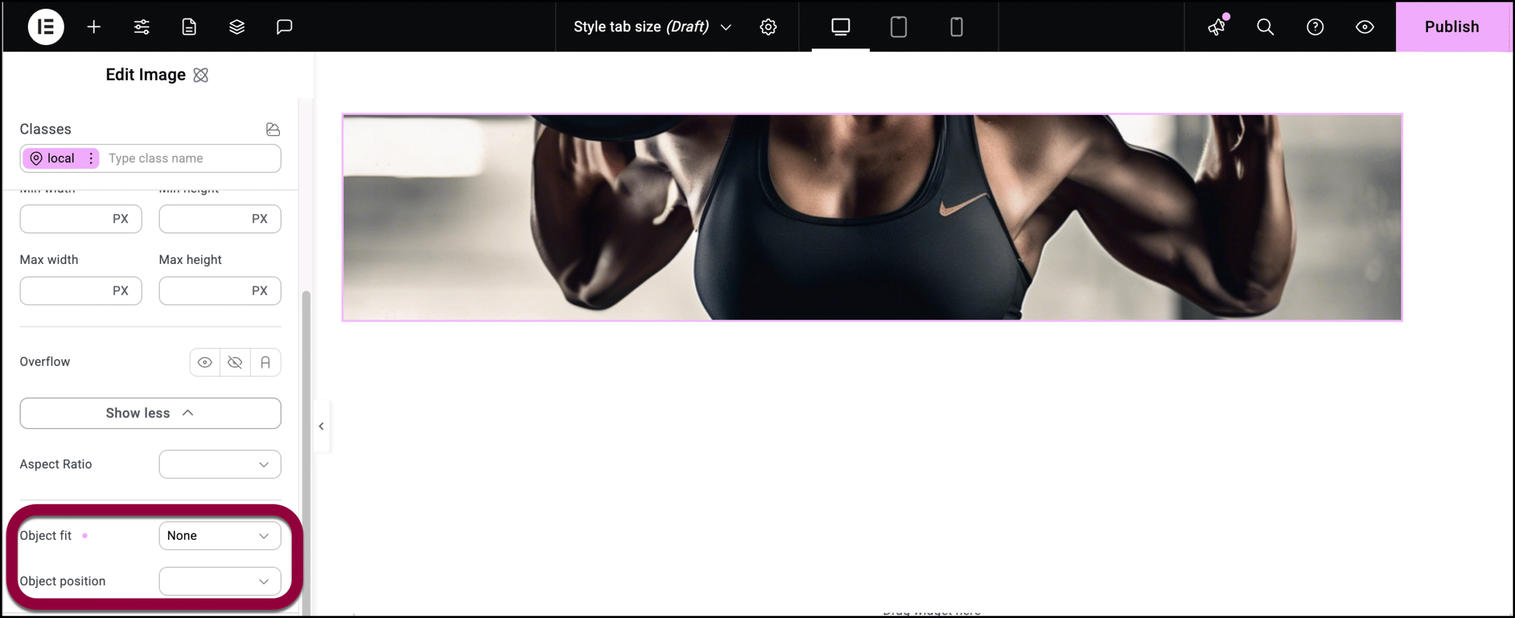Set overflow to hidden crossed-eye icon

235,362
